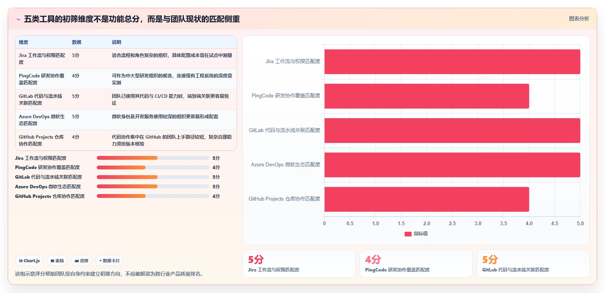Click the 指标值 legend color swatch
This screenshot has width=605, height=293.
click(x=408, y=234)
